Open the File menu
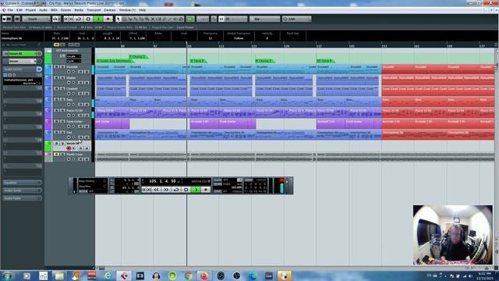 (x=10, y=10)
